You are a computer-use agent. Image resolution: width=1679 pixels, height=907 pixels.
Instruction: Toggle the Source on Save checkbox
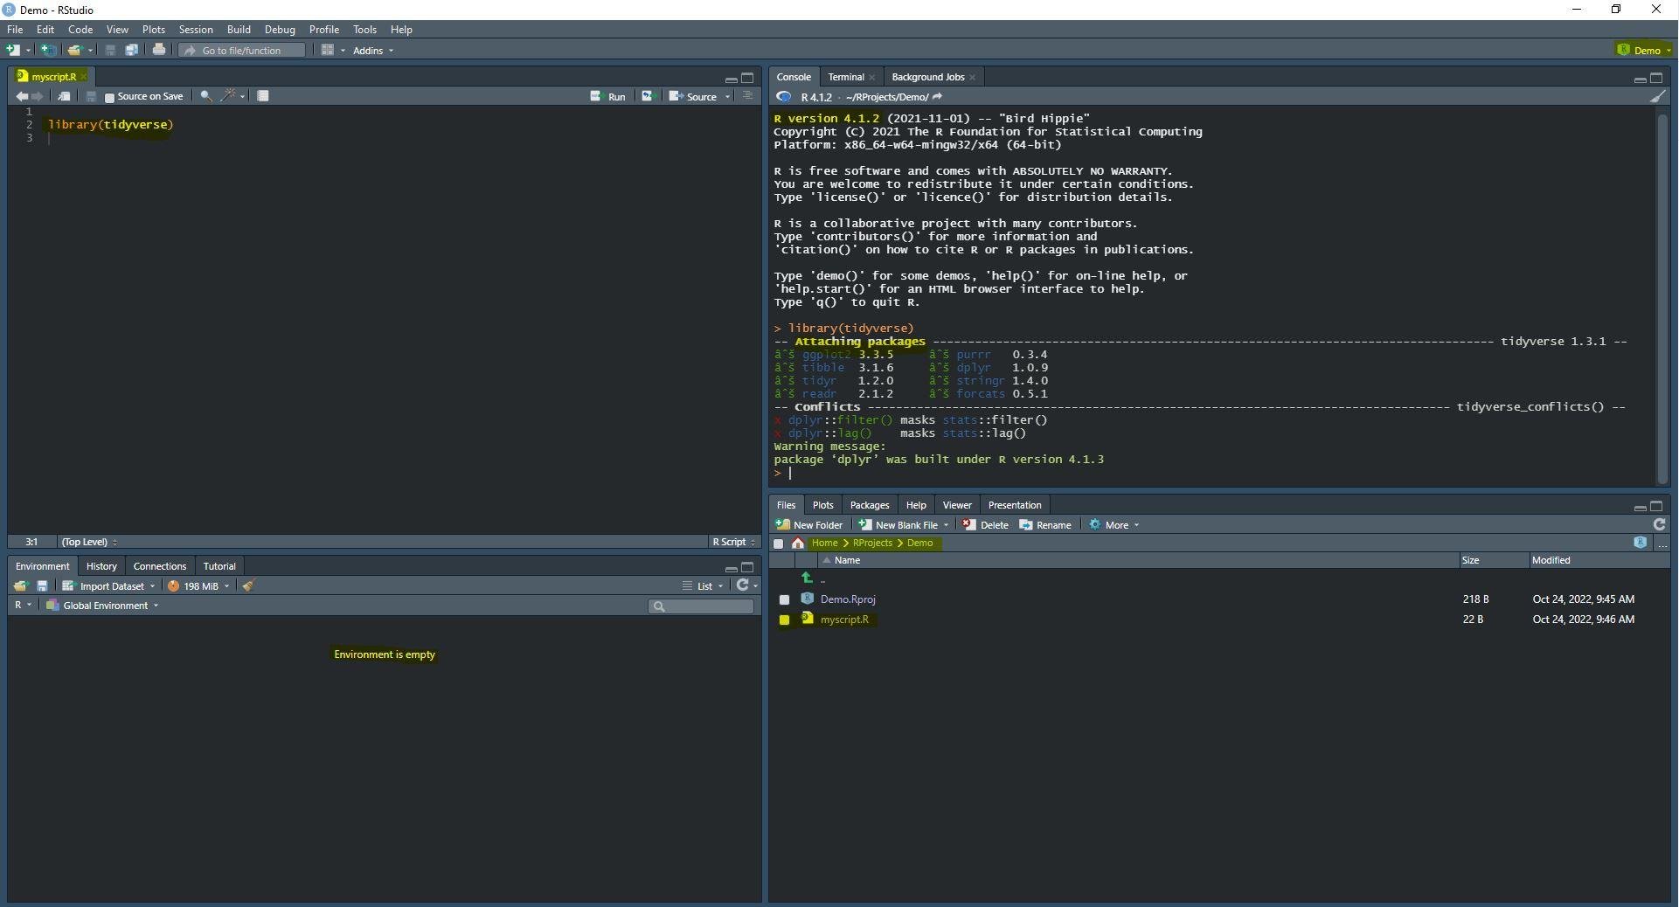pyautogui.click(x=109, y=97)
